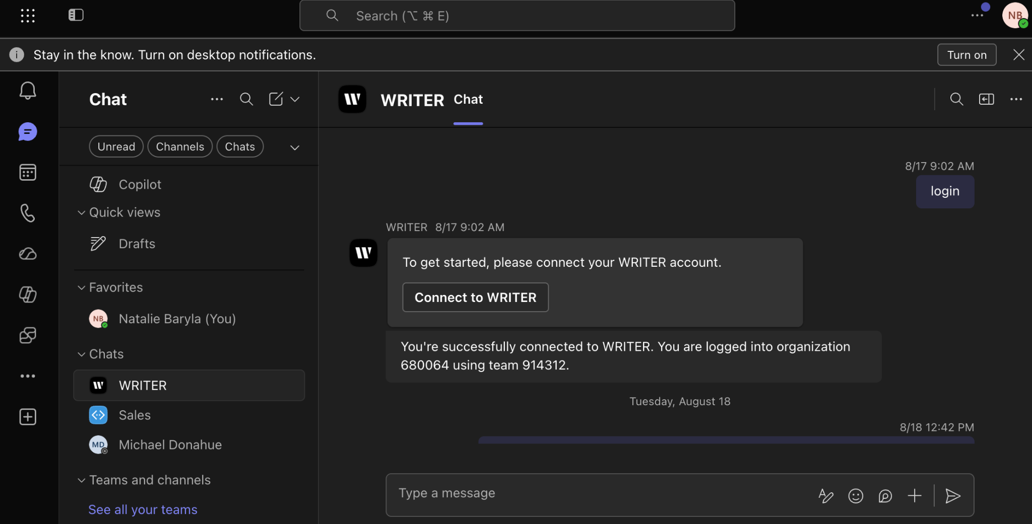
Task: Open the loop components icon
Action: point(885,496)
